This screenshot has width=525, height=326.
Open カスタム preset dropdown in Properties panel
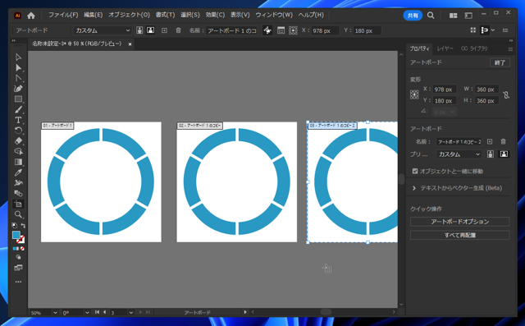[x=459, y=154]
